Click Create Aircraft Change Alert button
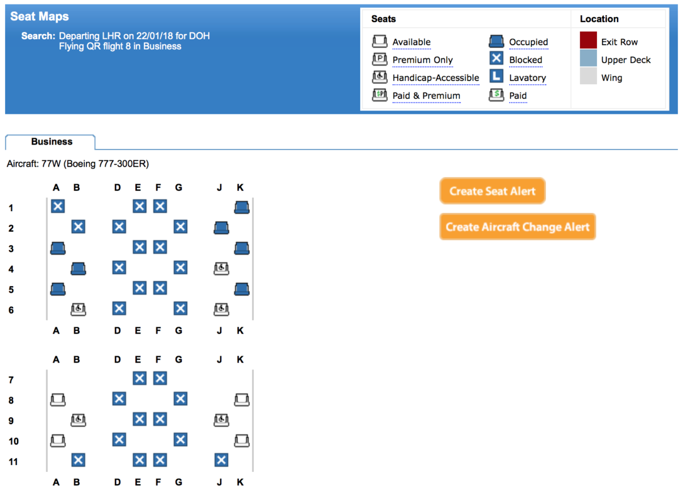683x494 pixels. (517, 227)
